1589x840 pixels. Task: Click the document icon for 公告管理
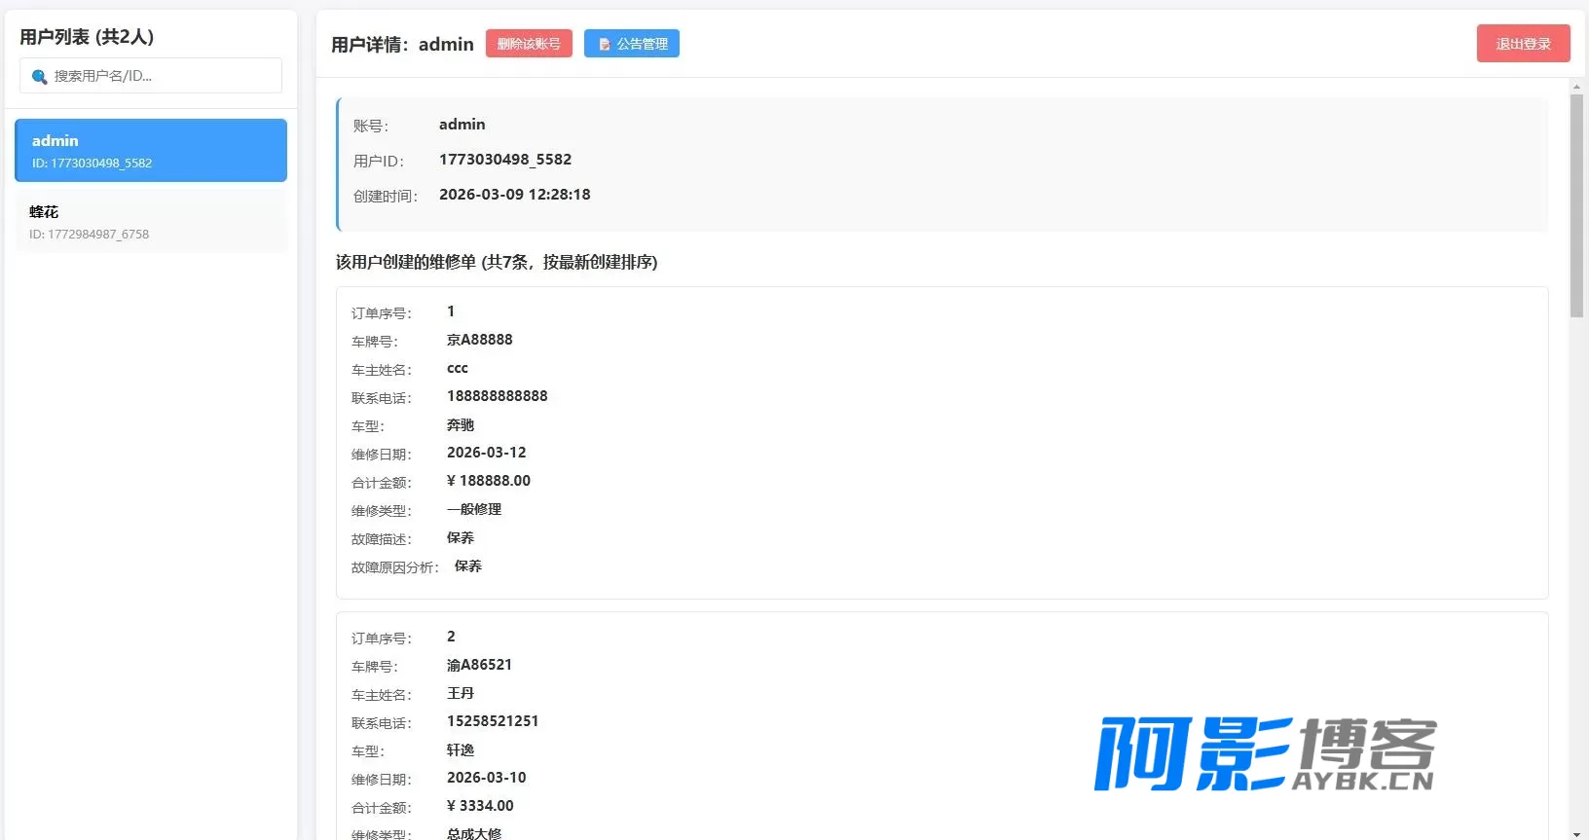(605, 45)
